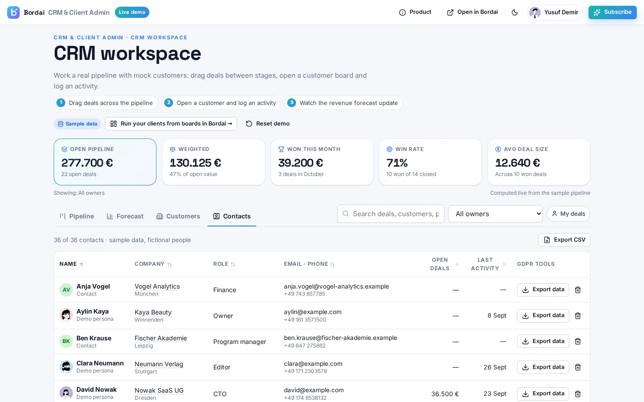Open Yusuf Demir profile avatar
The image size is (644, 402).
pyautogui.click(x=535, y=13)
